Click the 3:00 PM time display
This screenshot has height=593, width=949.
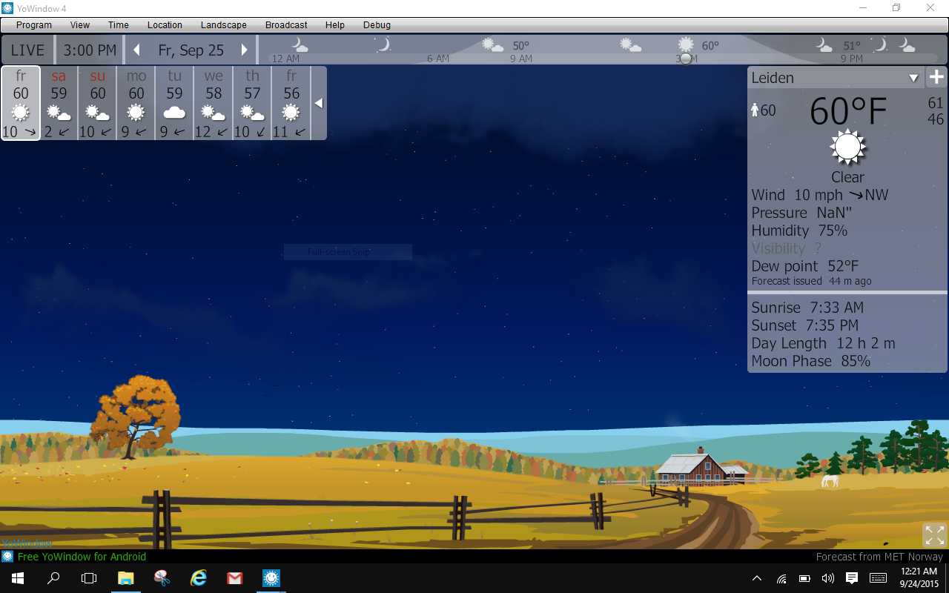point(90,50)
